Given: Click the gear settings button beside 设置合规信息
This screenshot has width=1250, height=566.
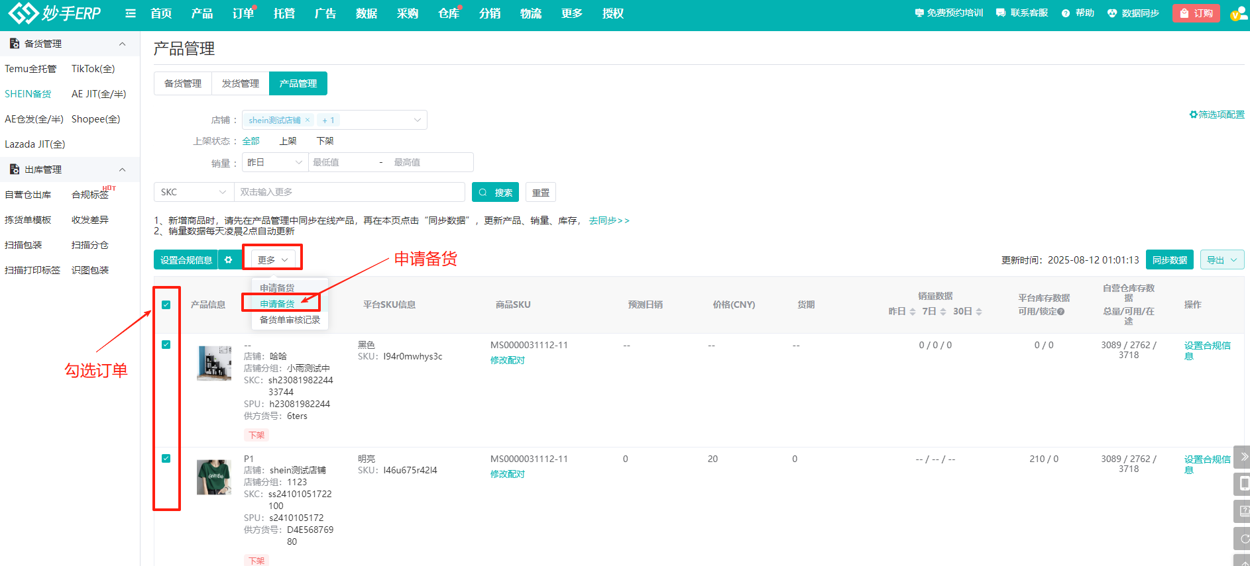Looking at the screenshot, I should [x=229, y=259].
